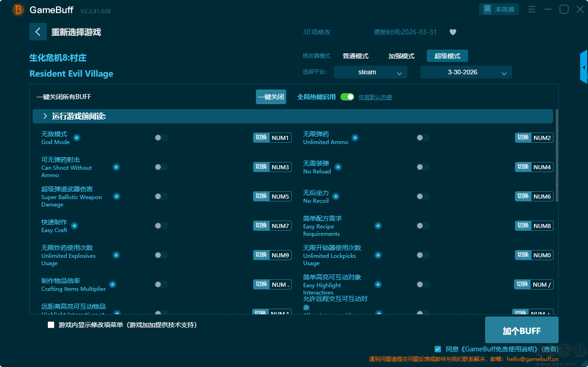Viewport: 588px width, 367px height.
Task: Click the GameBuff logo icon
Action: 18,10
